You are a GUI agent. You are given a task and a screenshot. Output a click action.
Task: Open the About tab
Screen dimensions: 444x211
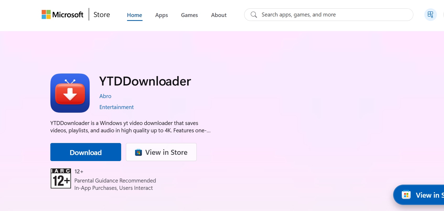coord(219,15)
